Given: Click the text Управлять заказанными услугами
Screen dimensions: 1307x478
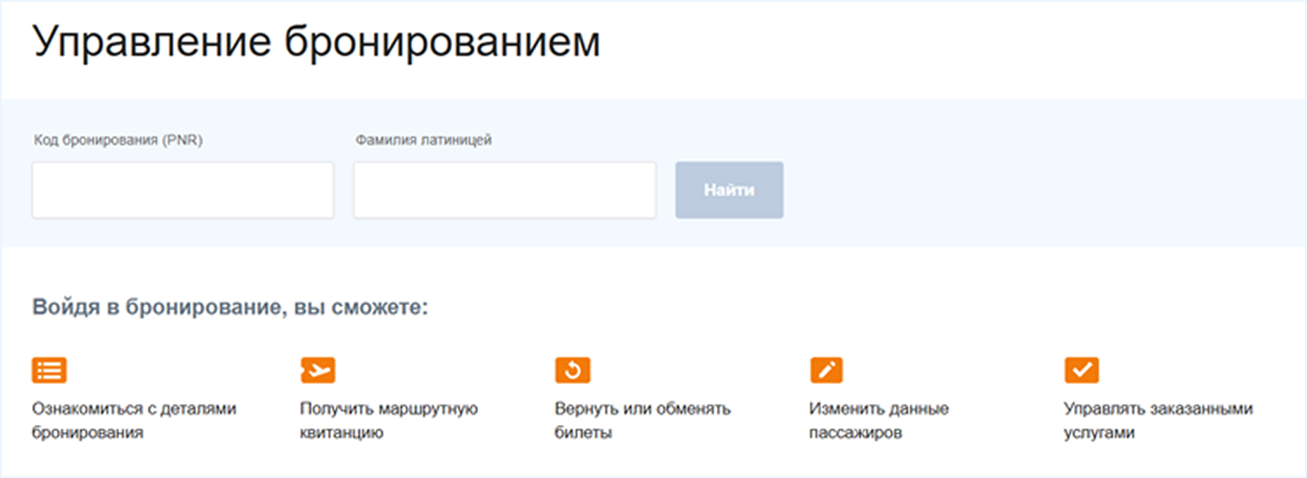Looking at the screenshot, I should pyautogui.click(x=1158, y=421).
